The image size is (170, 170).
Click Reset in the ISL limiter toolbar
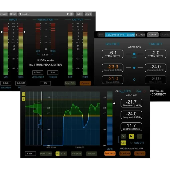13,14
